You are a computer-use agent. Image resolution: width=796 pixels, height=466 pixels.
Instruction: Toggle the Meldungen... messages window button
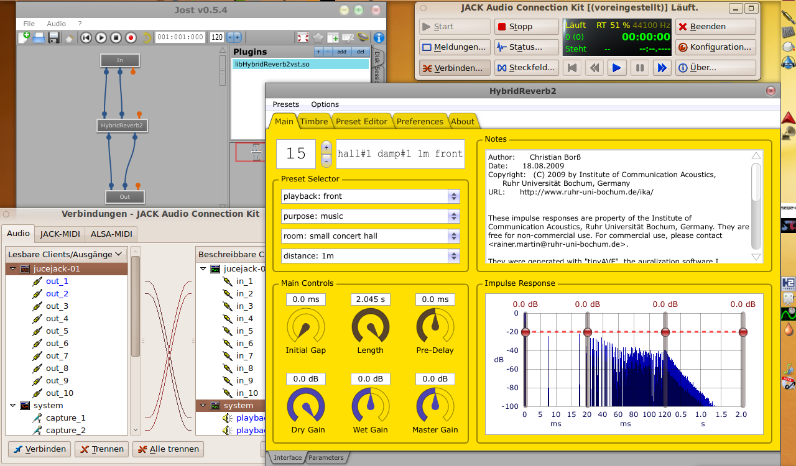coord(453,47)
